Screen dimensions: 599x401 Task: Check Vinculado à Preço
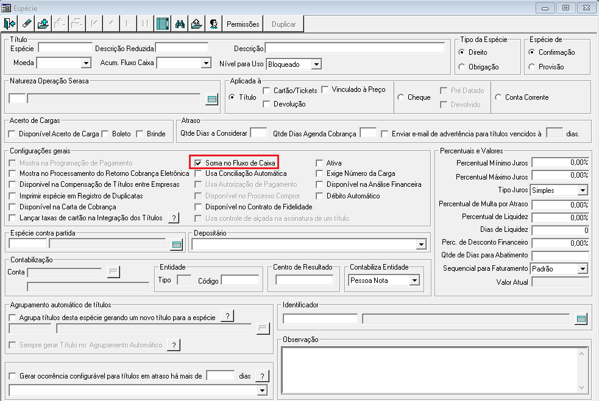(325, 89)
